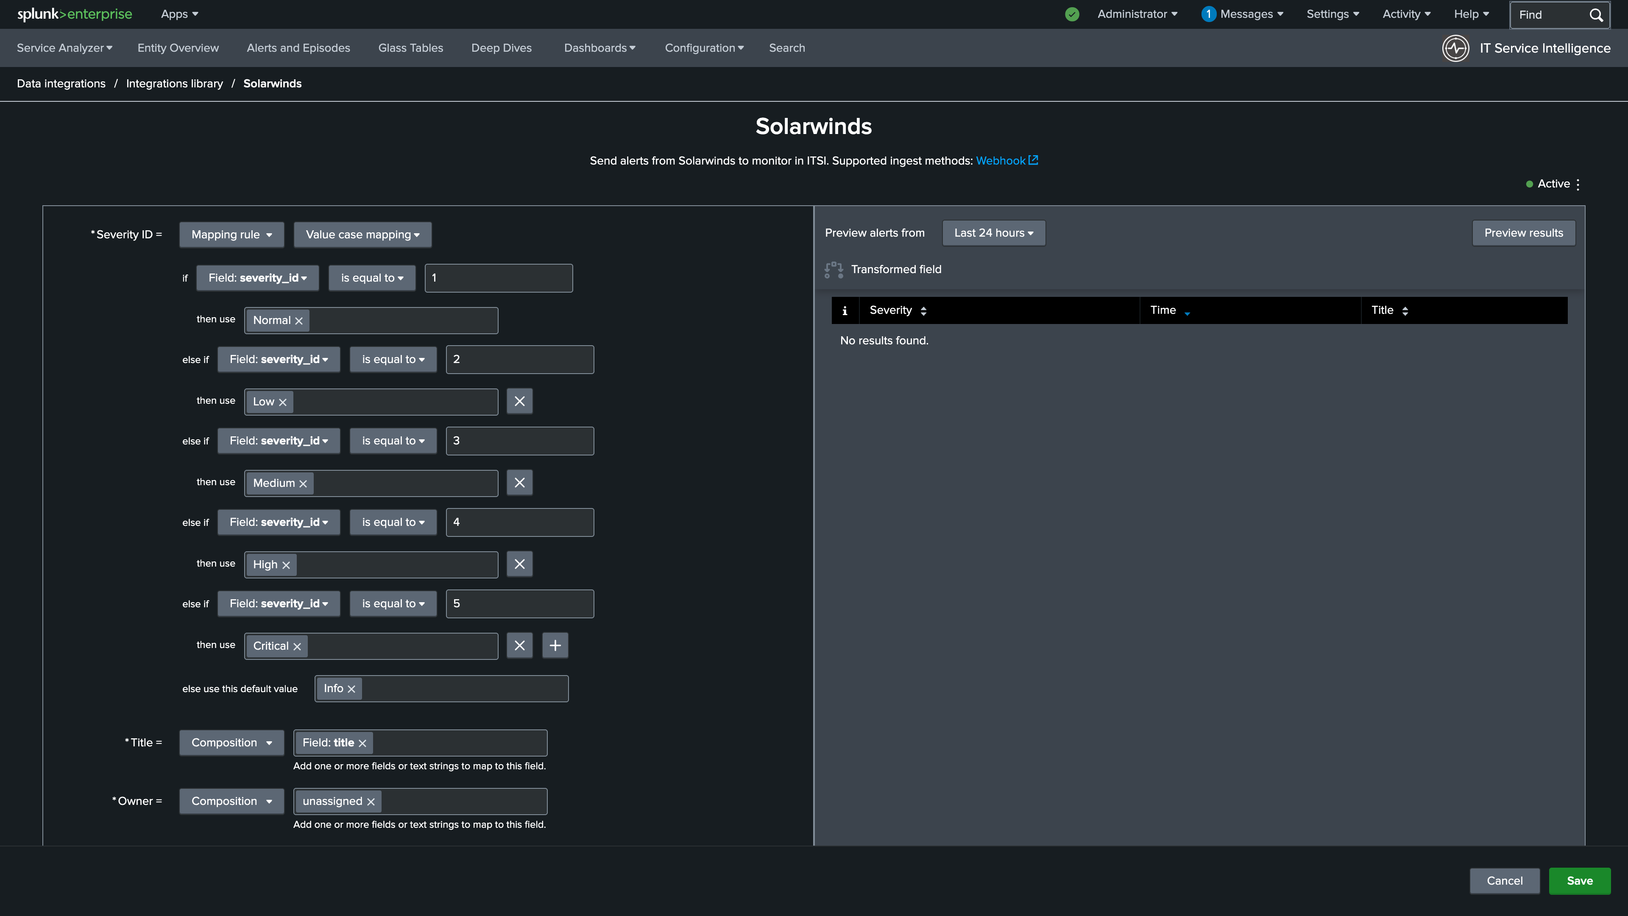Click the green system health check icon

1072,14
